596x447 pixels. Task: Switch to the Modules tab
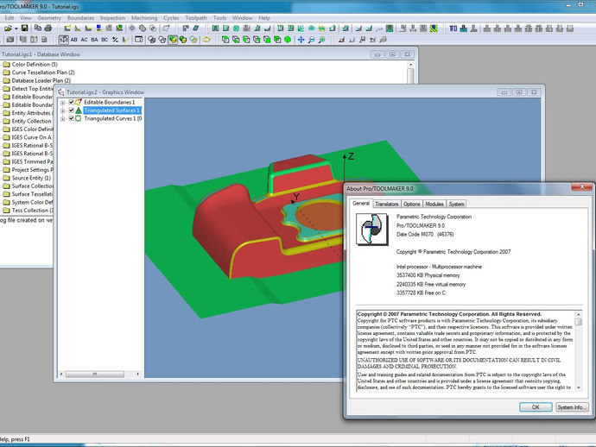434,204
